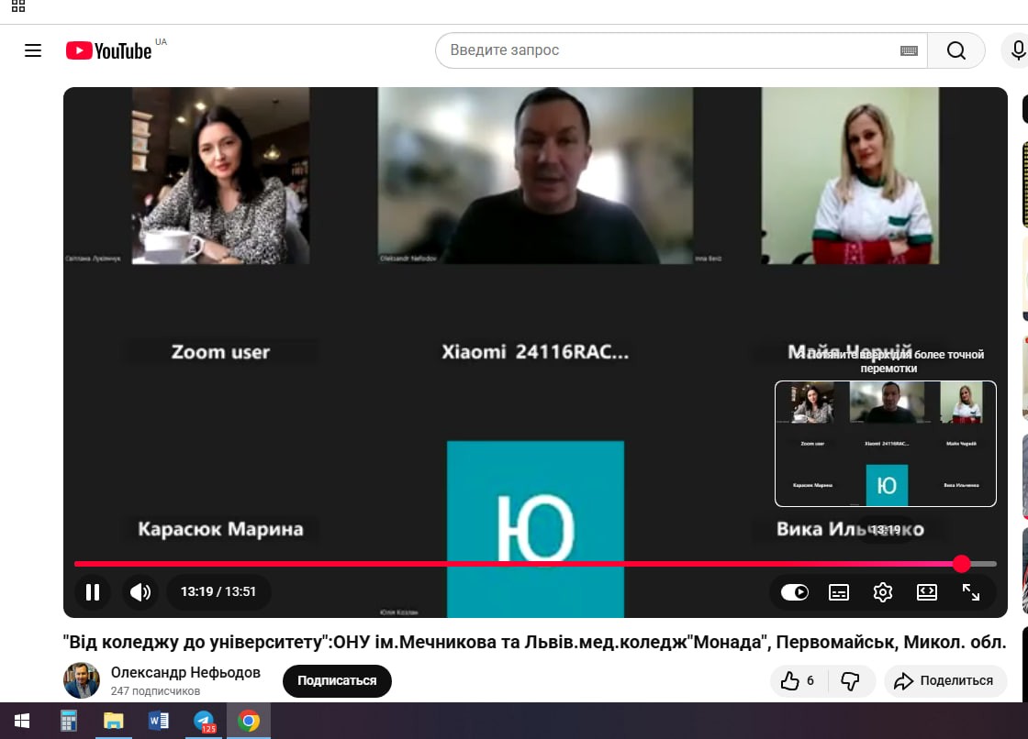Viewport: 1028px width, 739px height.
Task: Enter full screen mode
Action: (971, 592)
